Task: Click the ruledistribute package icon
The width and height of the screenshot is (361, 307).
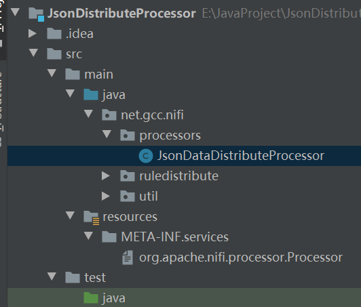Action: [128, 176]
